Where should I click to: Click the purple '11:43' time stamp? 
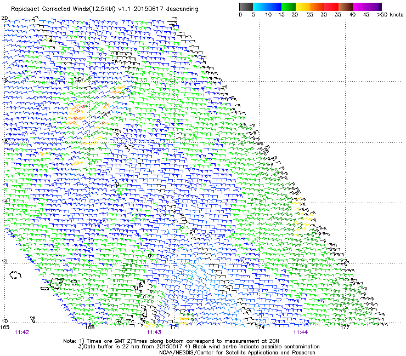pyautogui.click(x=154, y=332)
